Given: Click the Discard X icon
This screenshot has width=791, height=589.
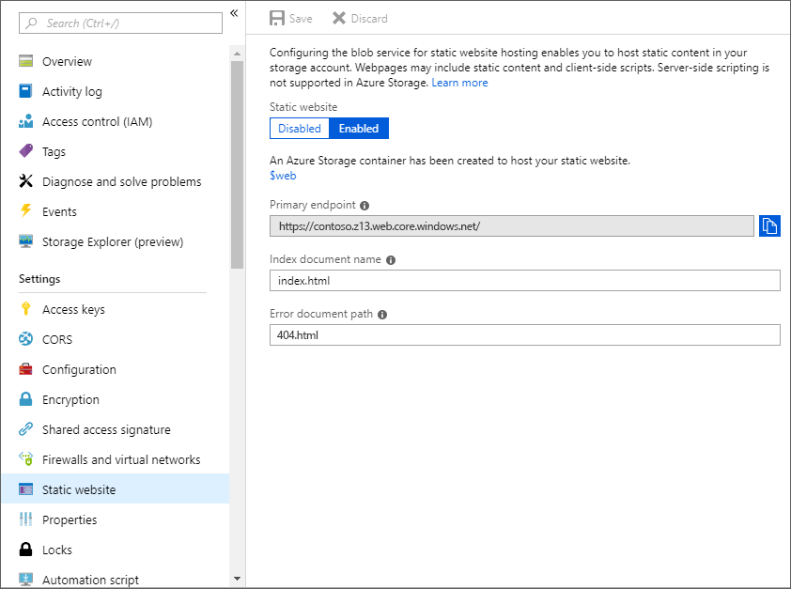Looking at the screenshot, I should pos(339,18).
